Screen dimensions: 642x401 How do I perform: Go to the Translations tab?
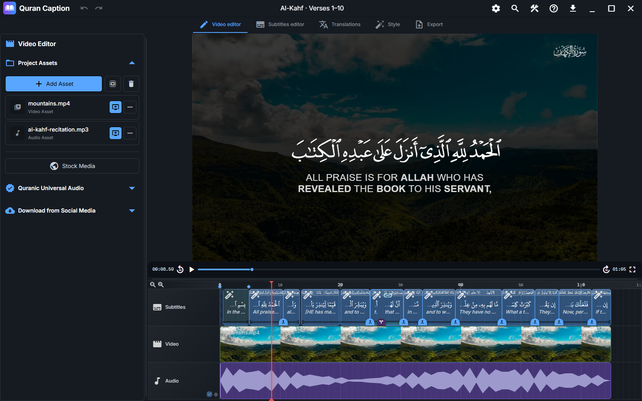tap(340, 24)
